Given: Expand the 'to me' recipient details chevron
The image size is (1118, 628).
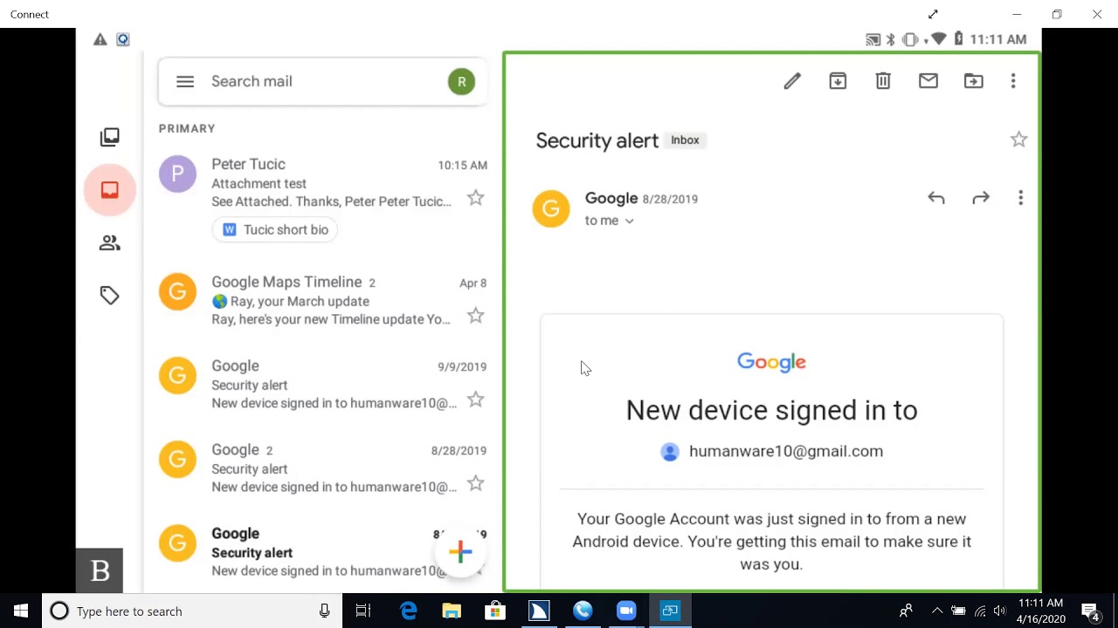Looking at the screenshot, I should coord(629,222).
